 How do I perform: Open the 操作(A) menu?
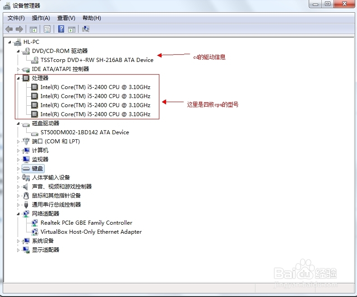[x=41, y=18]
